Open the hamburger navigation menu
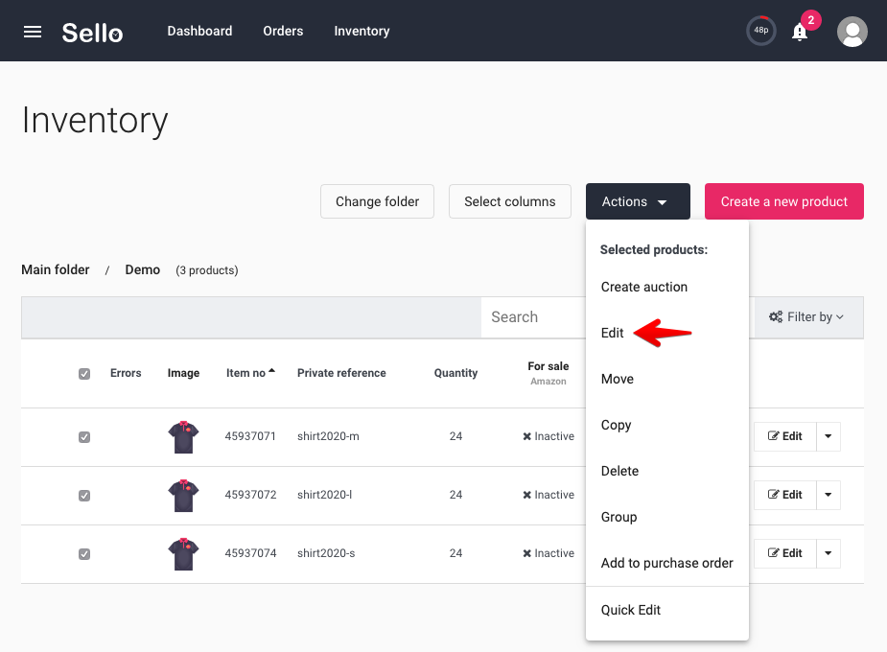The height and width of the screenshot is (652, 887). (33, 32)
